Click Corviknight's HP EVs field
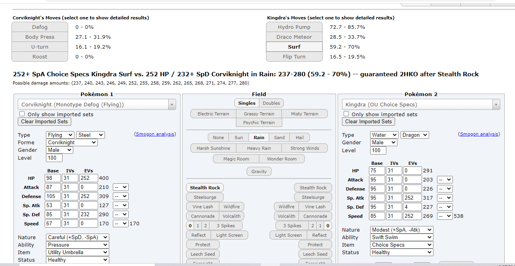Image resolution: width=515 pixels, height=266 pixels. [x=88, y=178]
